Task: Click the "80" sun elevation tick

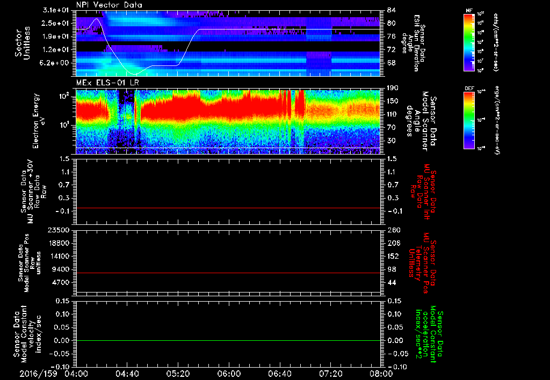Action: tap(392, 23)
